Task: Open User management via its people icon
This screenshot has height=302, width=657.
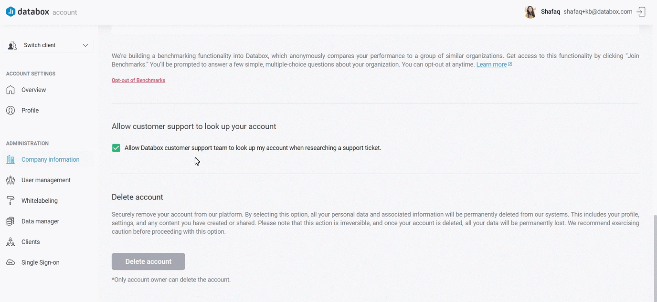Action: pyautogui.click(x=10, y=180)
